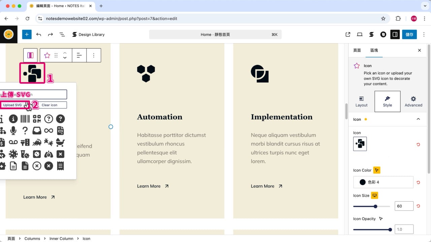431x242 pixels.
Task: Click the redo arrow in toolbar
Action: tap(51, 34)
